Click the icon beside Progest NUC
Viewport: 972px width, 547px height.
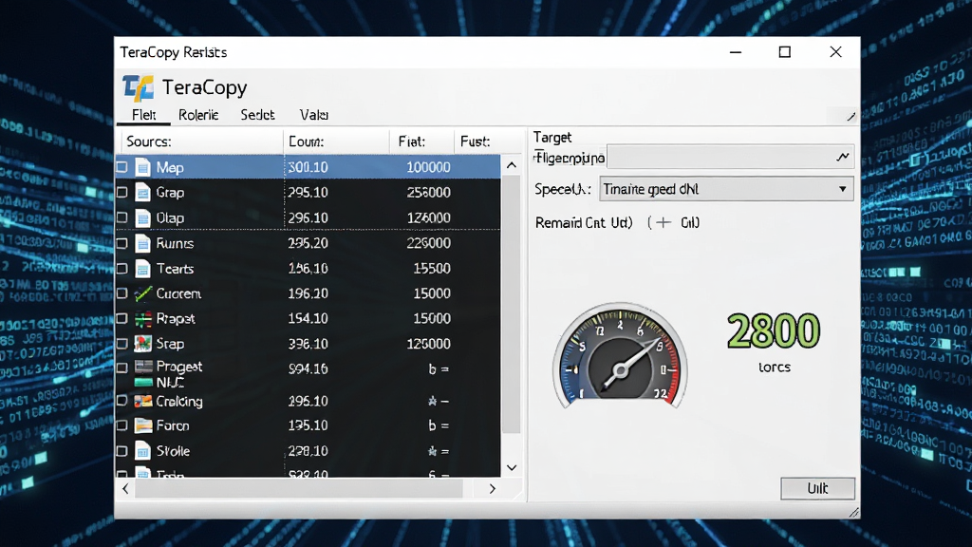[143, 373]
